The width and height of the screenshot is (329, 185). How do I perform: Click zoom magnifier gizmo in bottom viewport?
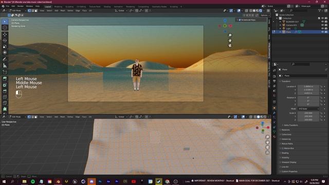[267, 137]
